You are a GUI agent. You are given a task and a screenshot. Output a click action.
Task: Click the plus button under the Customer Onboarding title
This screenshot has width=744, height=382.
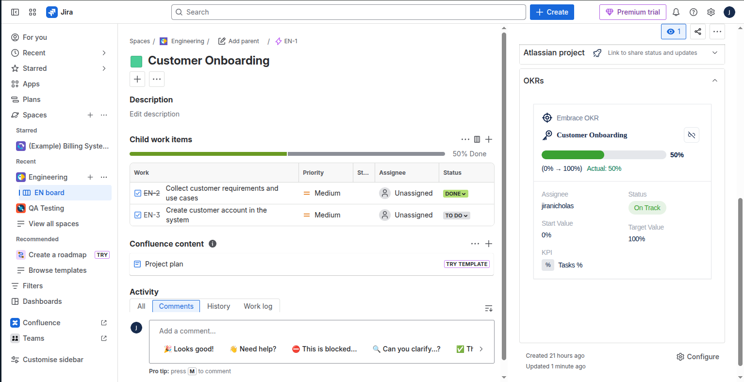137,79
